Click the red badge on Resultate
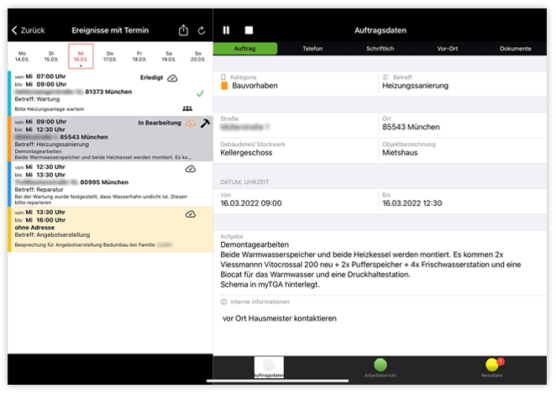Screen dimensions: 556x394 point(501,361)
